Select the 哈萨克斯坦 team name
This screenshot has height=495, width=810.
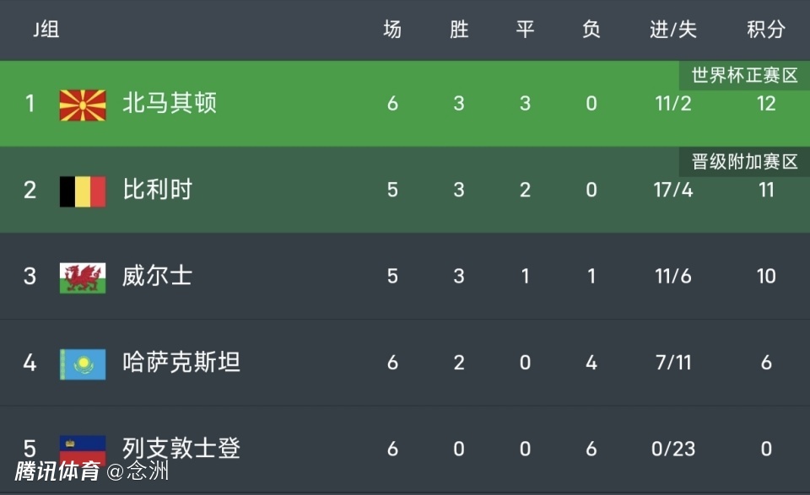(x=181, y=363)
